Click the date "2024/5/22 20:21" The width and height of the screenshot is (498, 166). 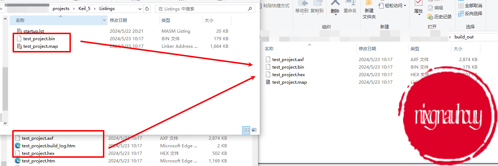(127, 31)
